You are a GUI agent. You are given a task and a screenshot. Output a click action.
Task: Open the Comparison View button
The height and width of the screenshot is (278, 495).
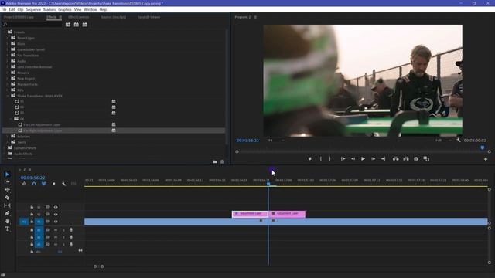point(426,158)
